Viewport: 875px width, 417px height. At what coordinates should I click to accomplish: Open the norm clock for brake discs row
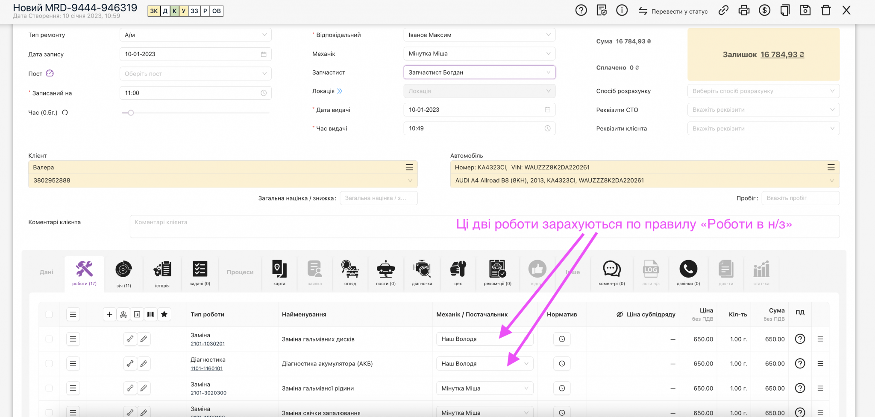click(x=562, y=339)
